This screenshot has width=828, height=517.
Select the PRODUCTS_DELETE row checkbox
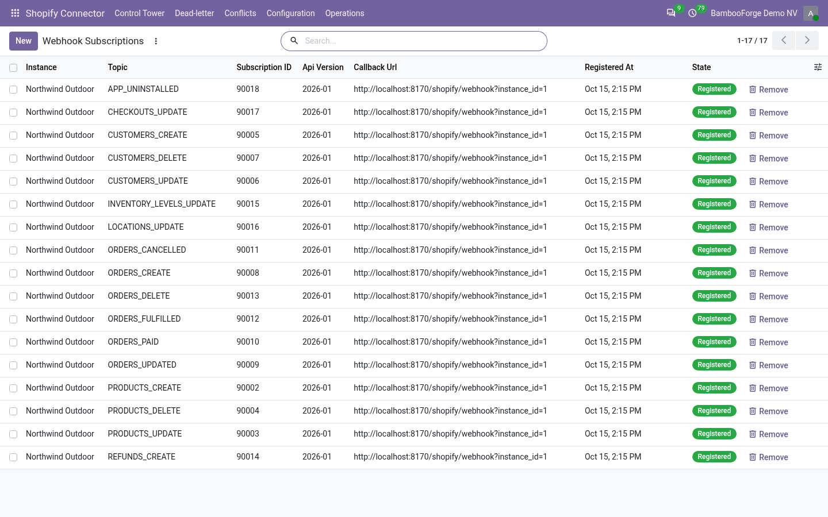coord(13,411)
